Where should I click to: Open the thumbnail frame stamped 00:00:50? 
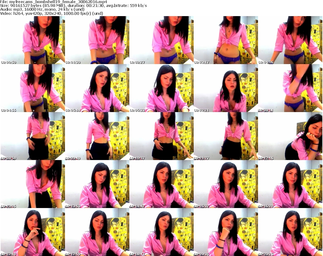(x=33, y=40)
